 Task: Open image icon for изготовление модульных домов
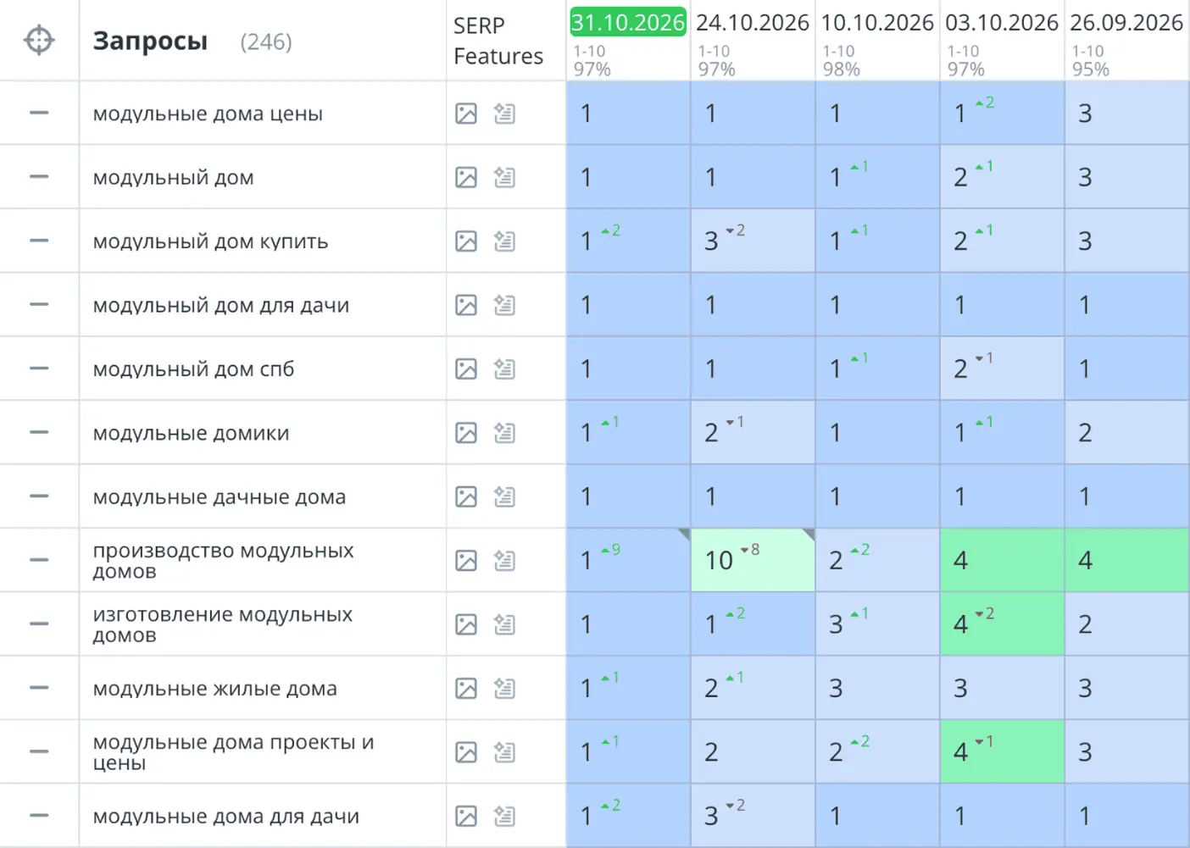[x=466, y=624]
